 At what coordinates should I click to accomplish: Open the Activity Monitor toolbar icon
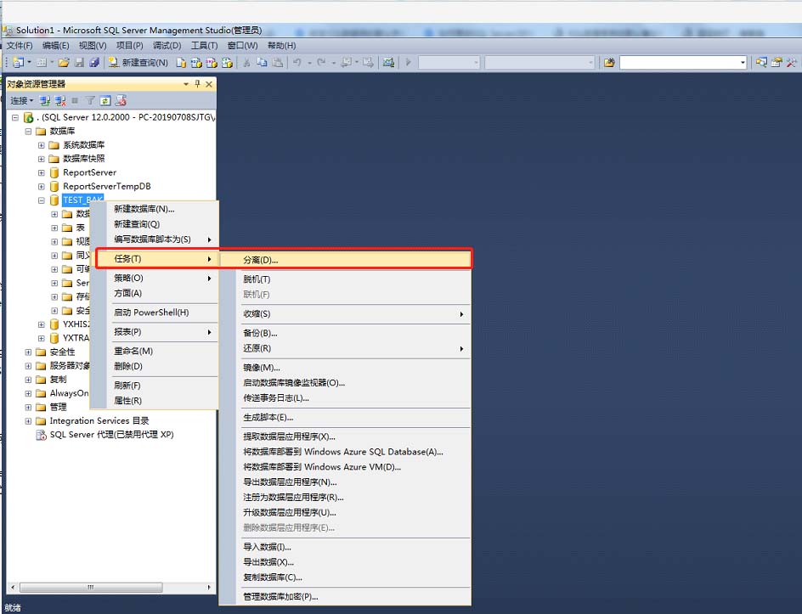pyautogui.click(x=388, y=63)
